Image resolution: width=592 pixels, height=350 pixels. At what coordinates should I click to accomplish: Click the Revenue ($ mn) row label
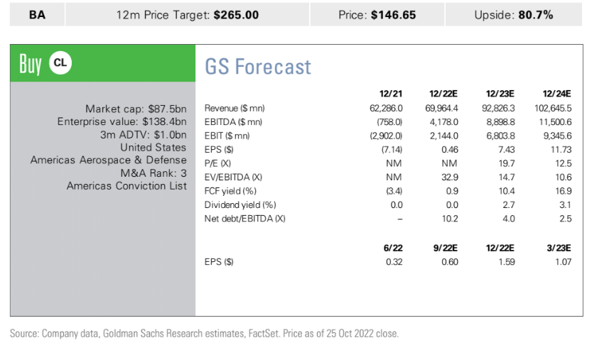(x=234, y=109)
